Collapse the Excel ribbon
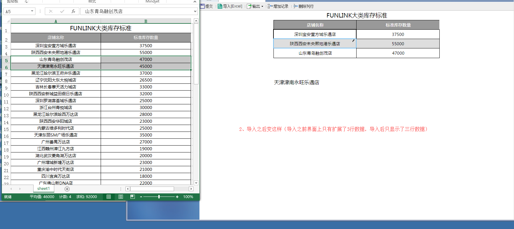514x229 pixels. [195, 2]
